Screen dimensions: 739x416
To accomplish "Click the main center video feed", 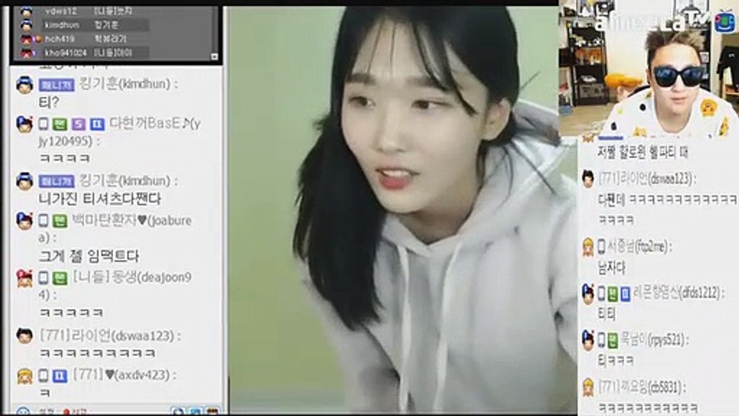I will [394, 209].
